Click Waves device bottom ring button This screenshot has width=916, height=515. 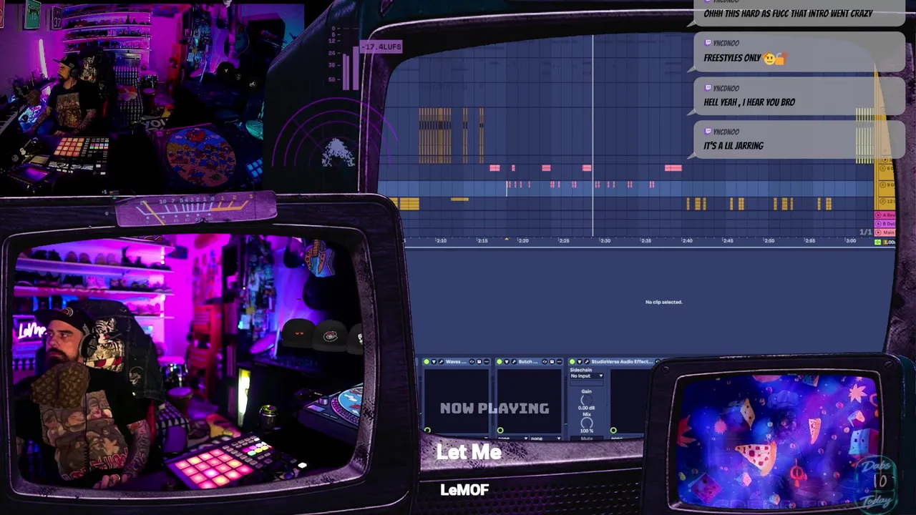click(427, 431)
